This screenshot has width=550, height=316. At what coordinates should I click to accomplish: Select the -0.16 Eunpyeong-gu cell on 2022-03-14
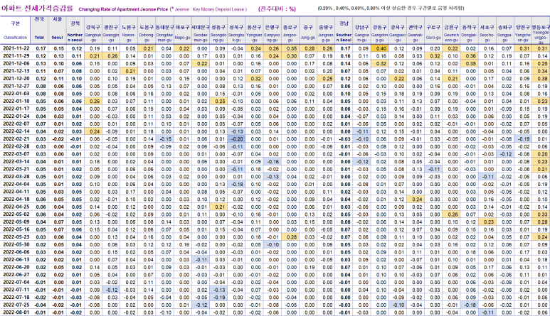pos(273,162)
